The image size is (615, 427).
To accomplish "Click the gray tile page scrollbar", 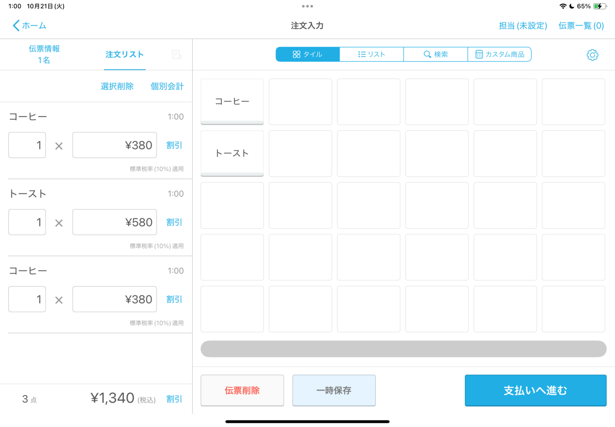I will [403, 349].
